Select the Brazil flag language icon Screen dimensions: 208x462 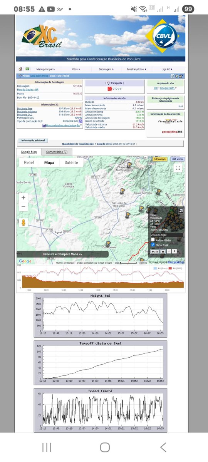tap(27, 69)
